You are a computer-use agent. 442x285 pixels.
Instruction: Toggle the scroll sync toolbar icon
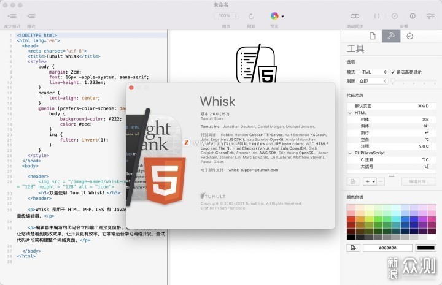(355, 16)
